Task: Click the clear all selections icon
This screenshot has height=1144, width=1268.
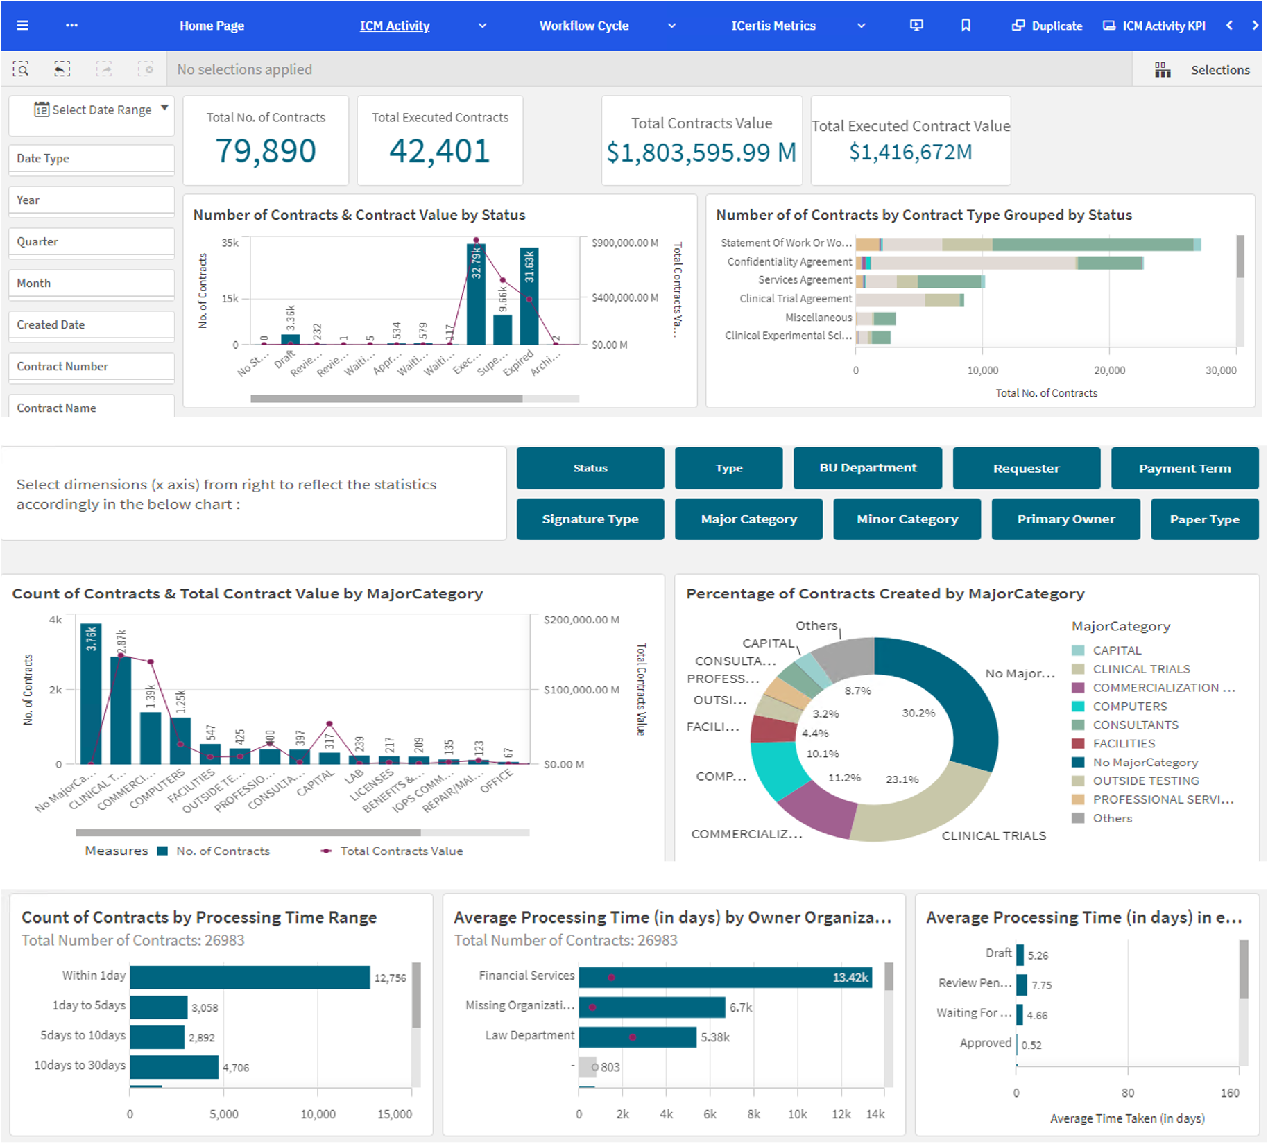Action: click(x=146, y=69)
